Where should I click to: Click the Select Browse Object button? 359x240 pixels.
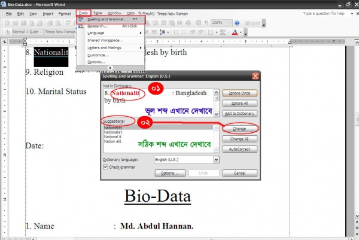pos(357,227)
